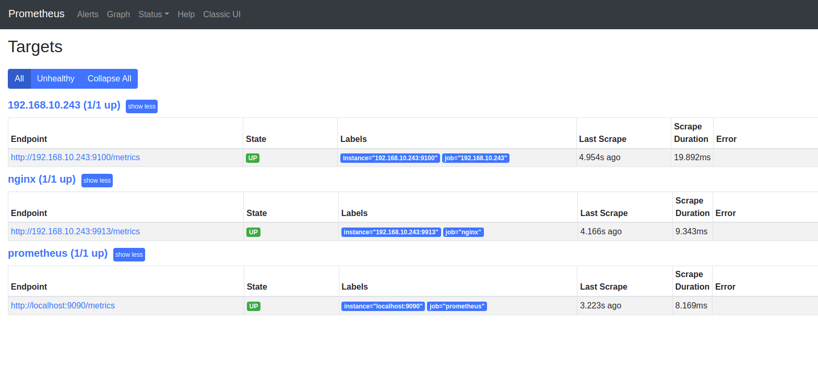This screenshot has height=370, width=818.
Task: Click Labels column header in prometheus table
Action: (x=354, y=287)
